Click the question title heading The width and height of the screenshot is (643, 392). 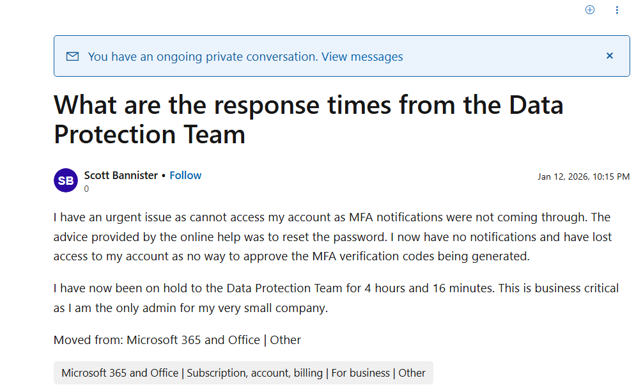point(308,119)
